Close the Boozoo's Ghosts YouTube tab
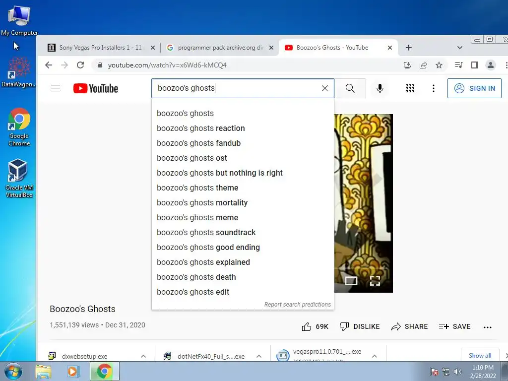 tap(390, 48)
